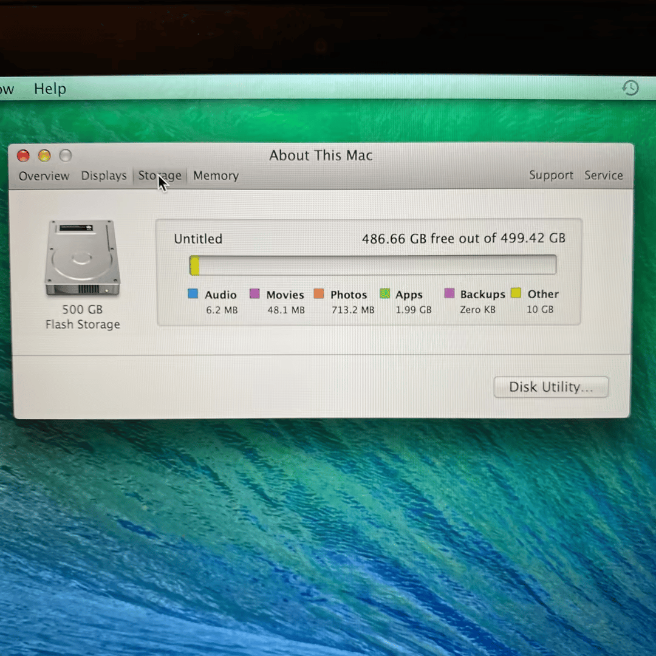The width and height of the screenshot is (656, 656).
Task: Click the '48.1 MB' Movies value
Action: 286,310
